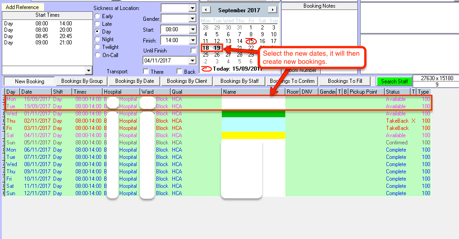Click the red X in TakeBack row
Viewport: 459px width, 239px height.
(413, 121)
